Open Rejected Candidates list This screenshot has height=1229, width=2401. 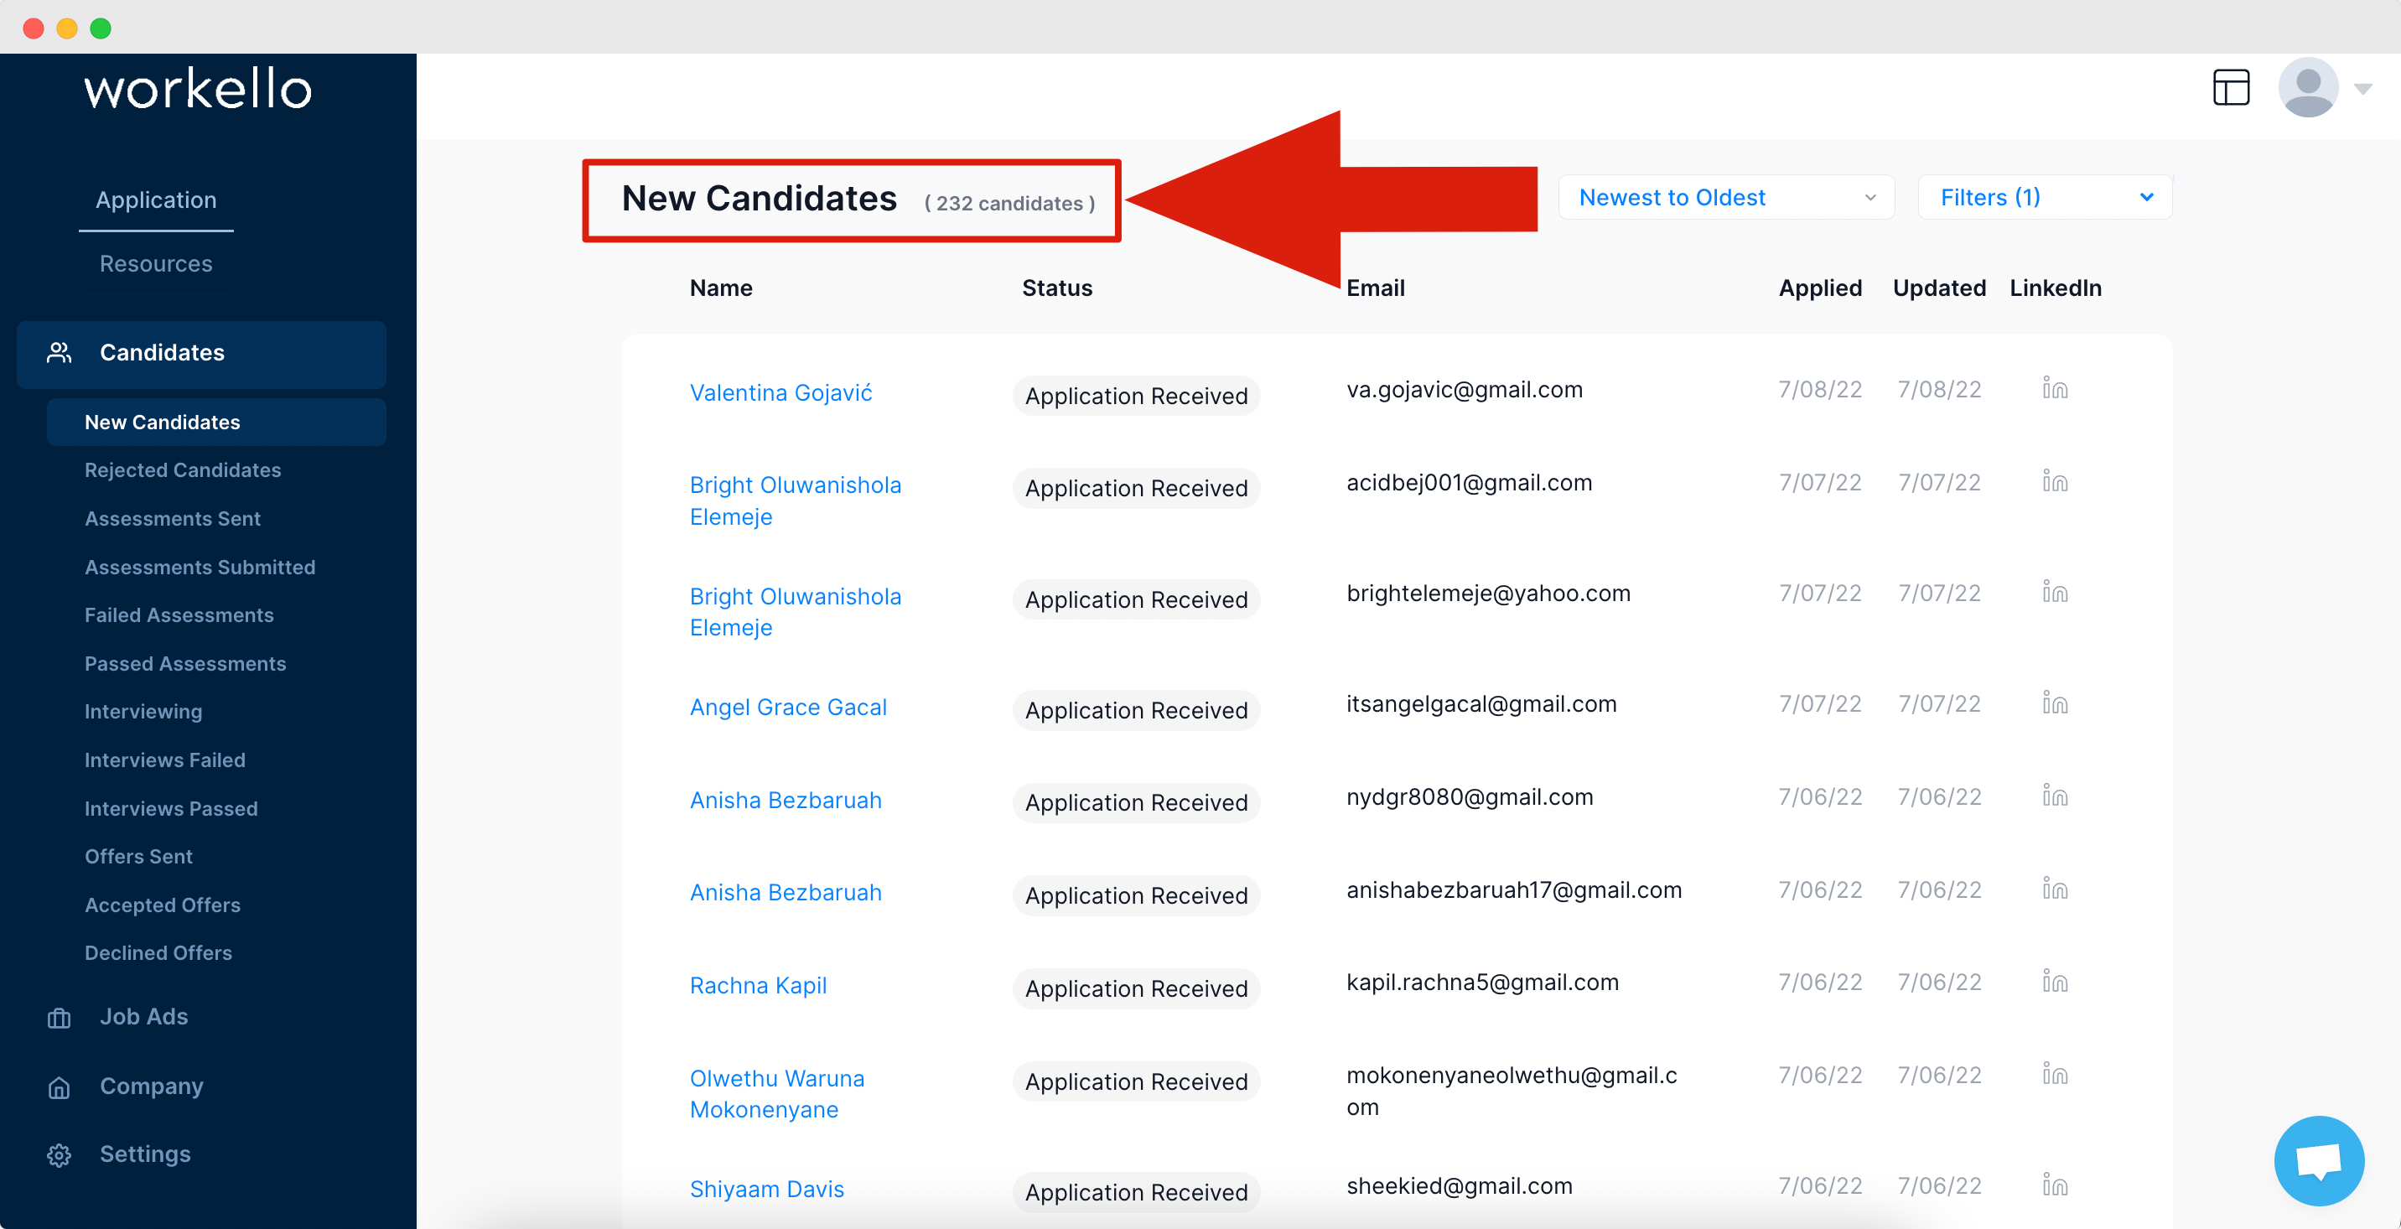click(183, 469)
